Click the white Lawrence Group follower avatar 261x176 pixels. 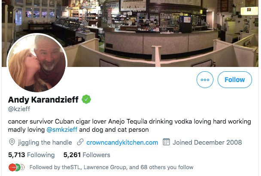22,167
